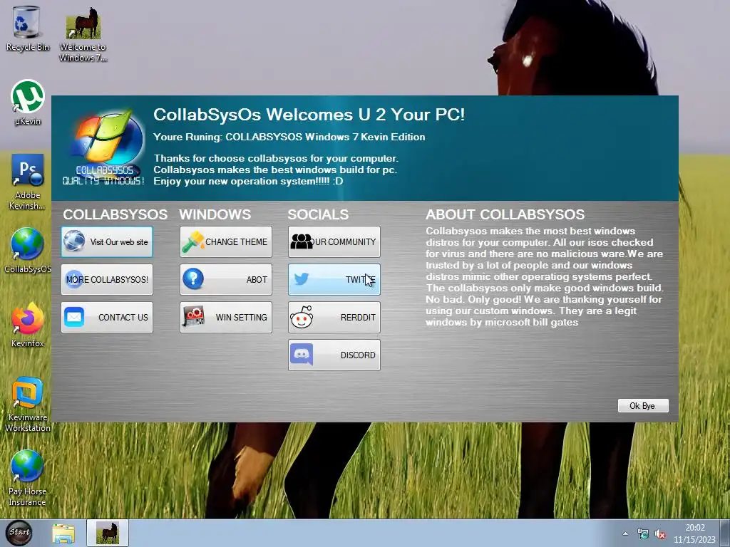The height and width of the screenshot is (547, 730).
Task: Click the SOCIALS column heading
Action: 318,214
